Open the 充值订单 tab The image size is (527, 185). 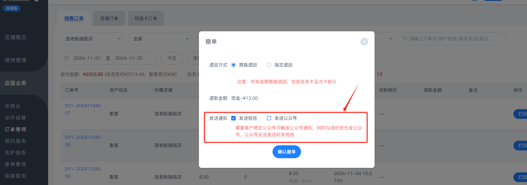coord(109,18)
